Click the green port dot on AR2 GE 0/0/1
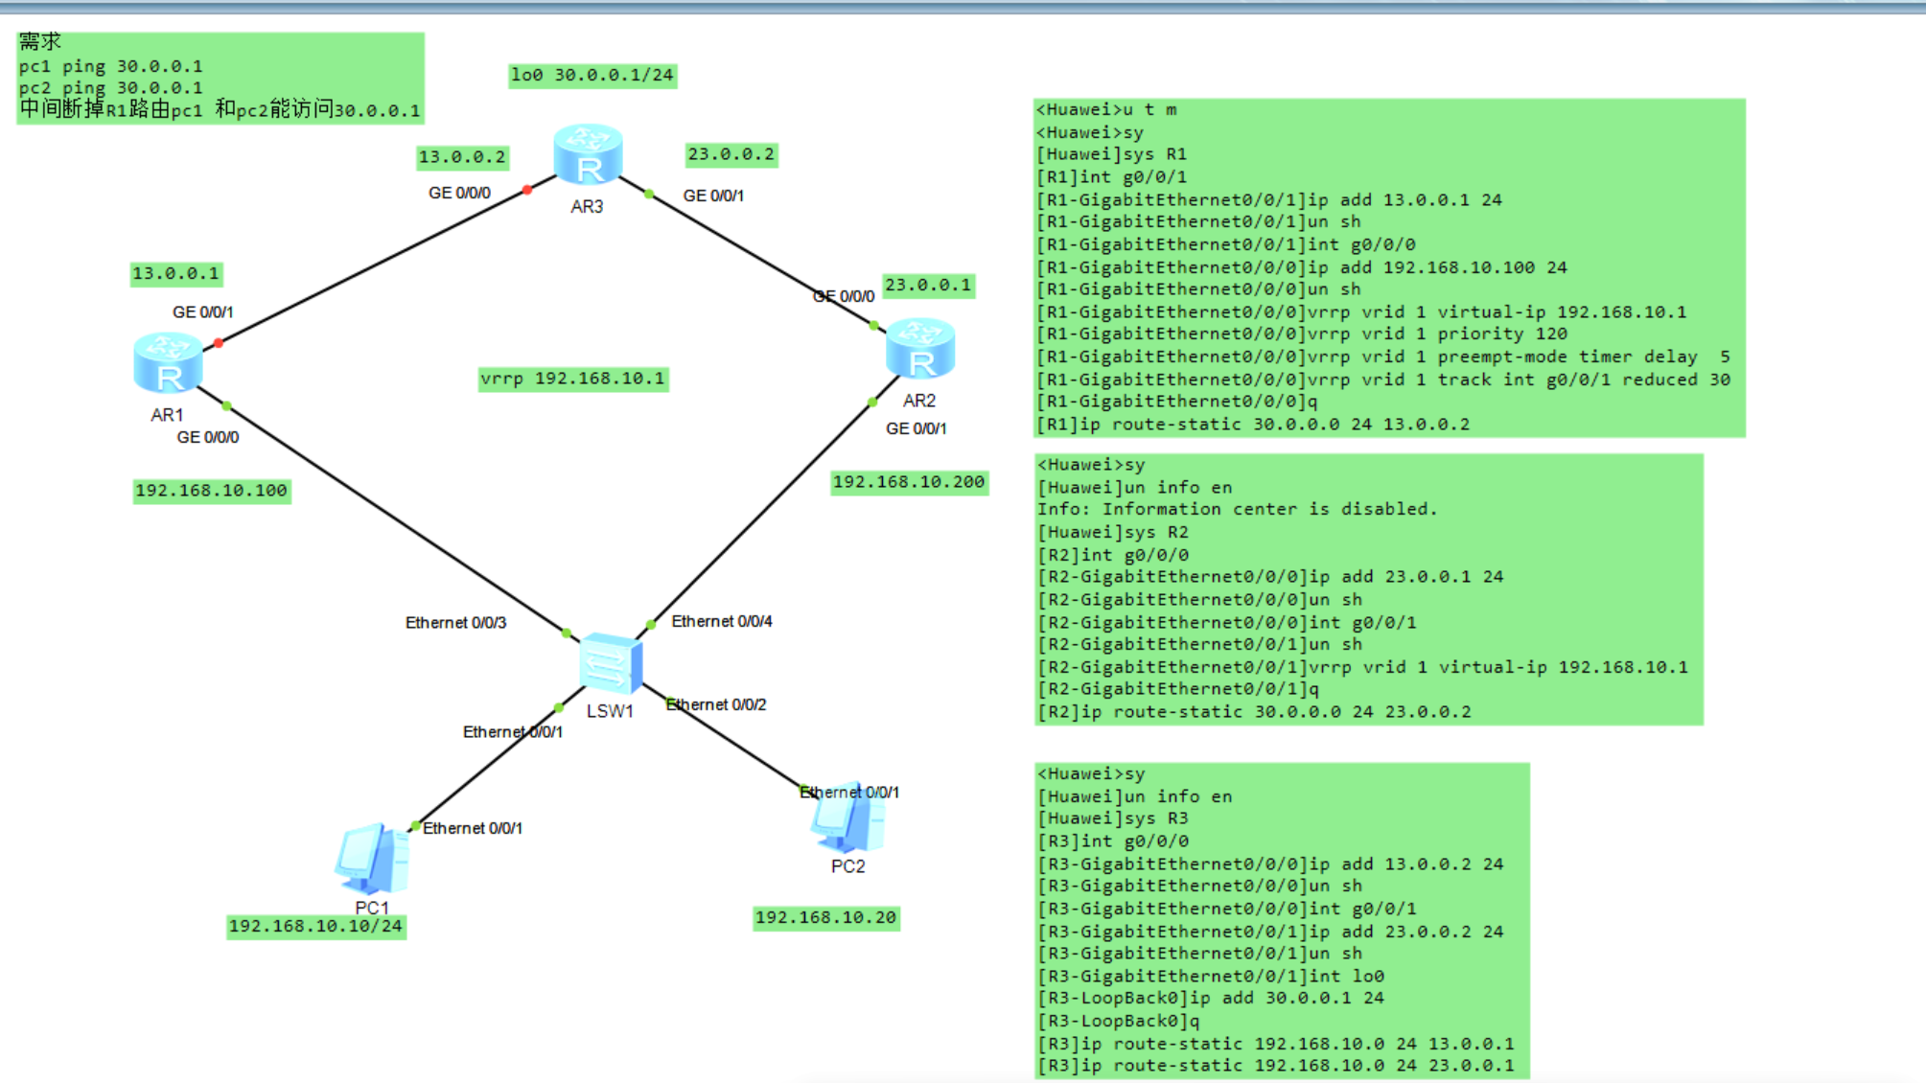The height and width of the screenshot is (1083, 1926). click(x=871, y=402)
